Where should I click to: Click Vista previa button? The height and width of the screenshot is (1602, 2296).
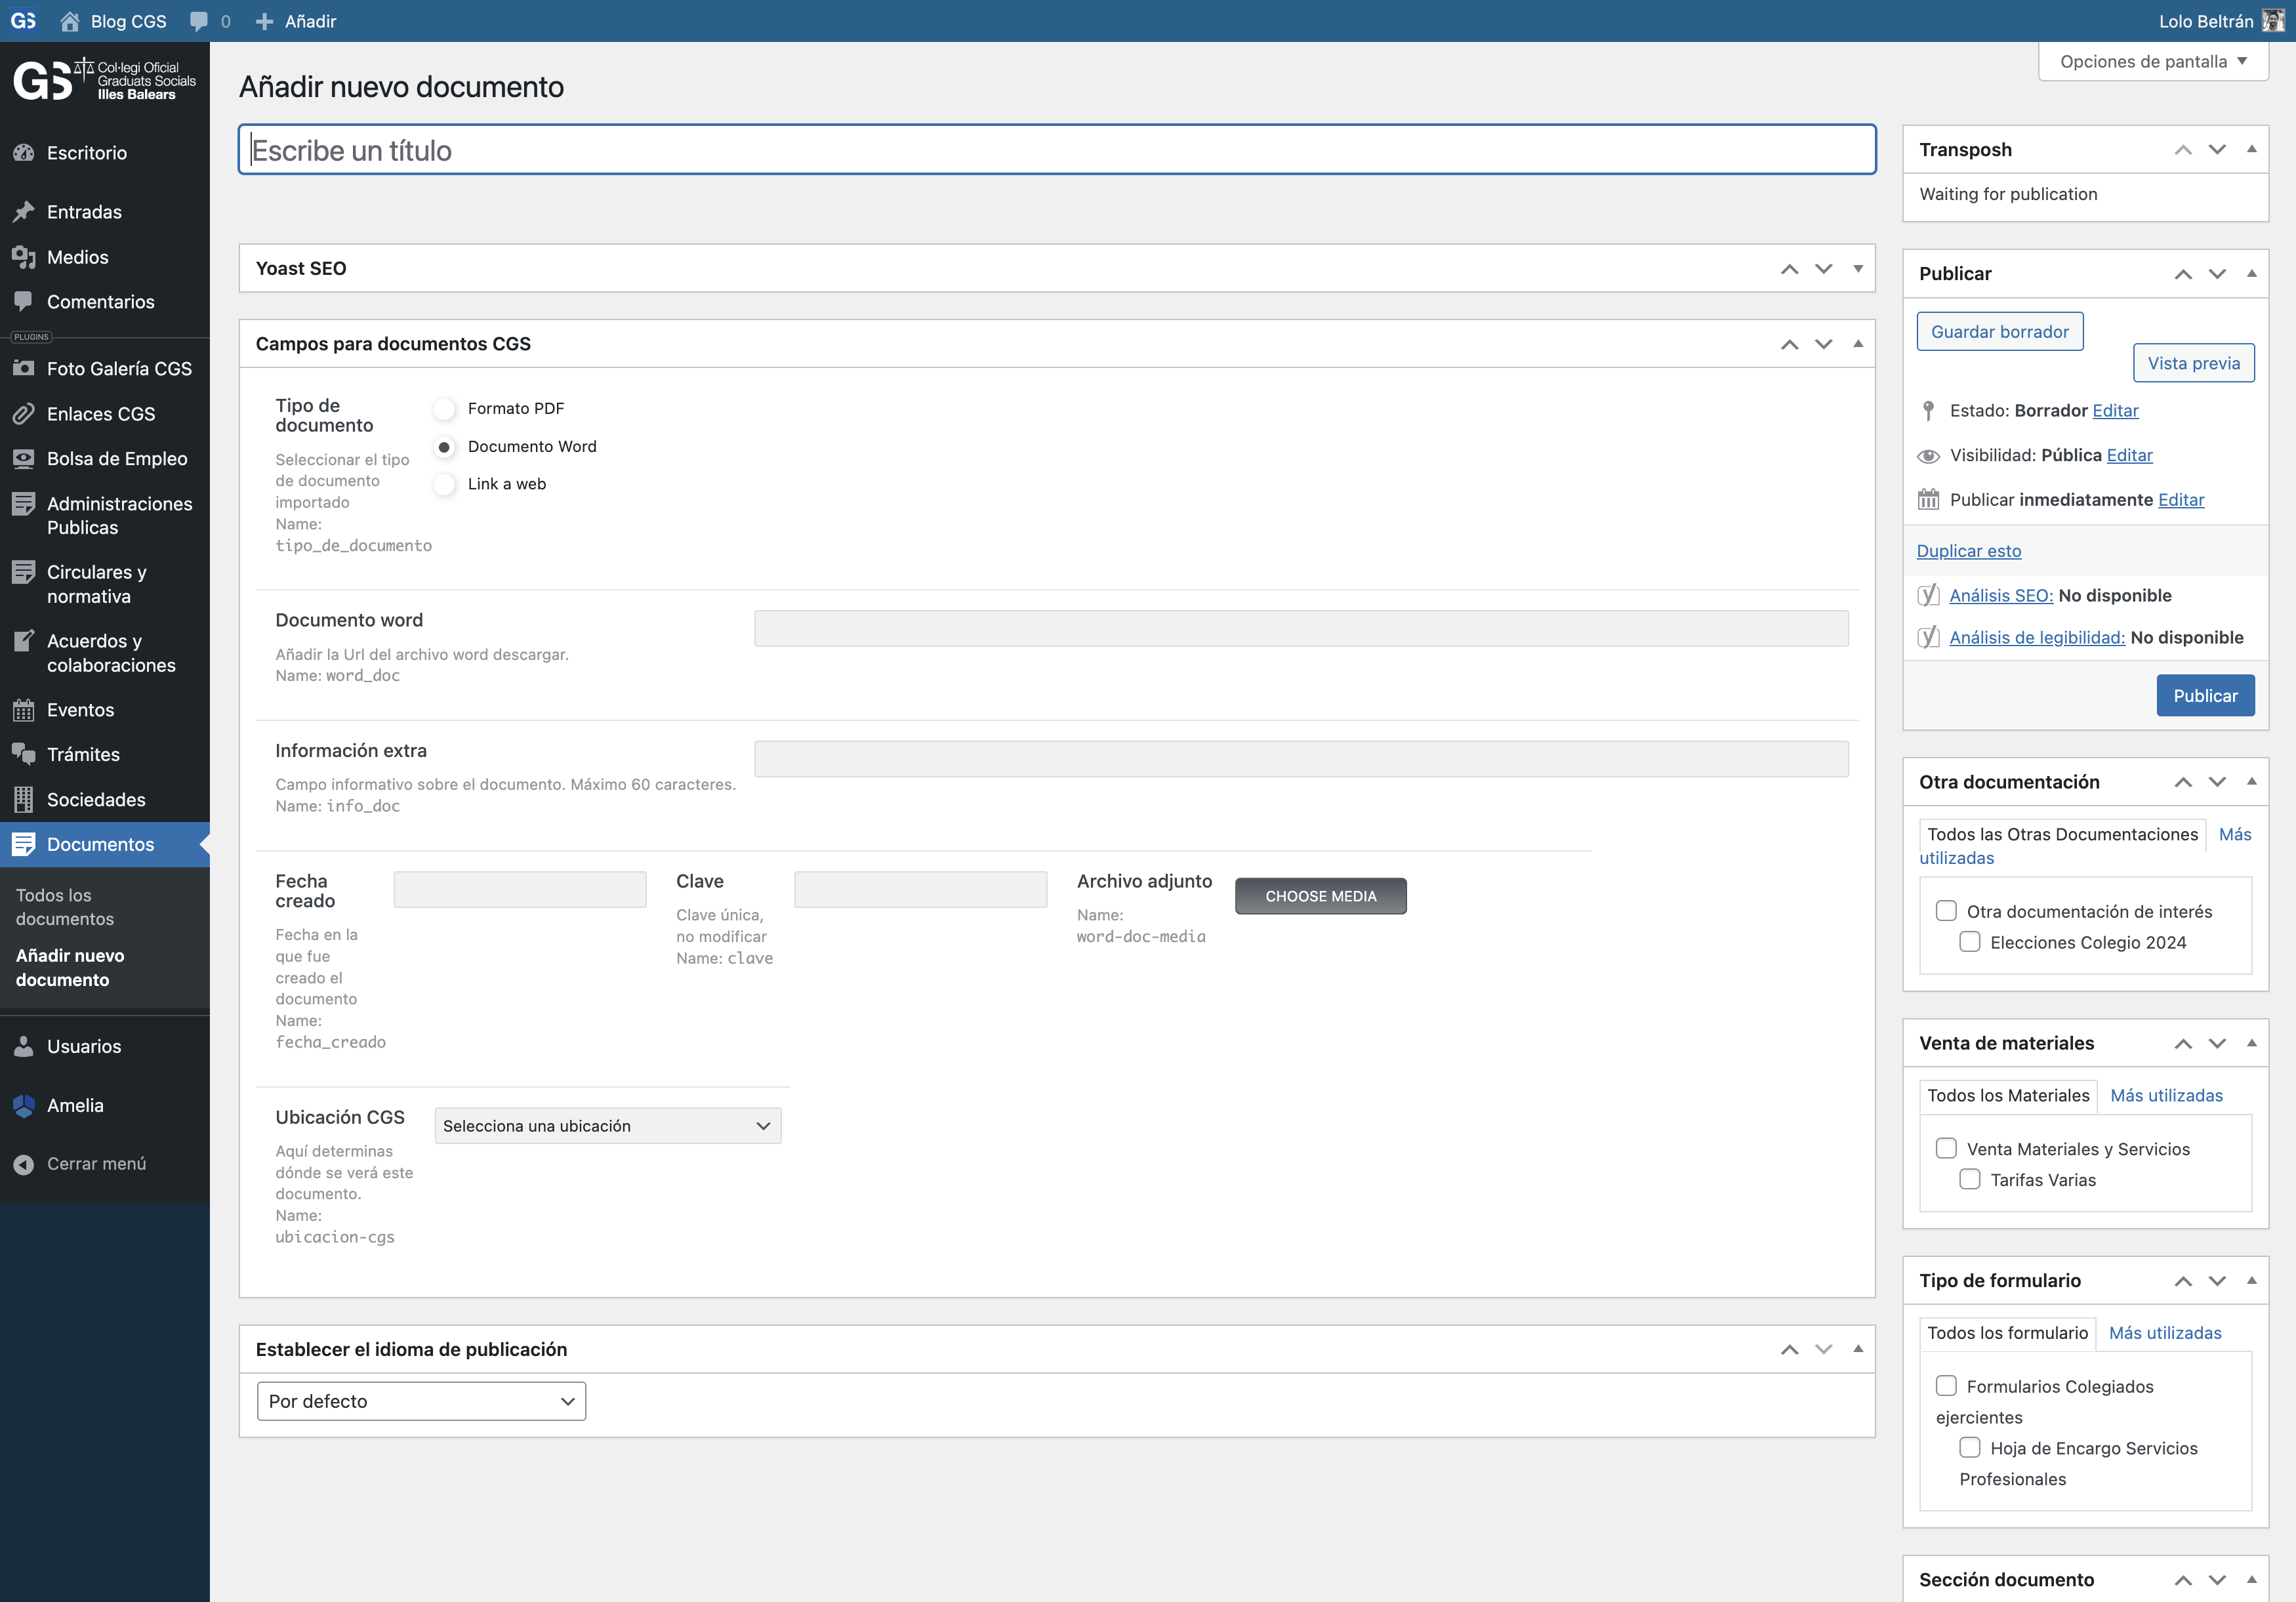pyautogui.click(x=2194, y=363)
